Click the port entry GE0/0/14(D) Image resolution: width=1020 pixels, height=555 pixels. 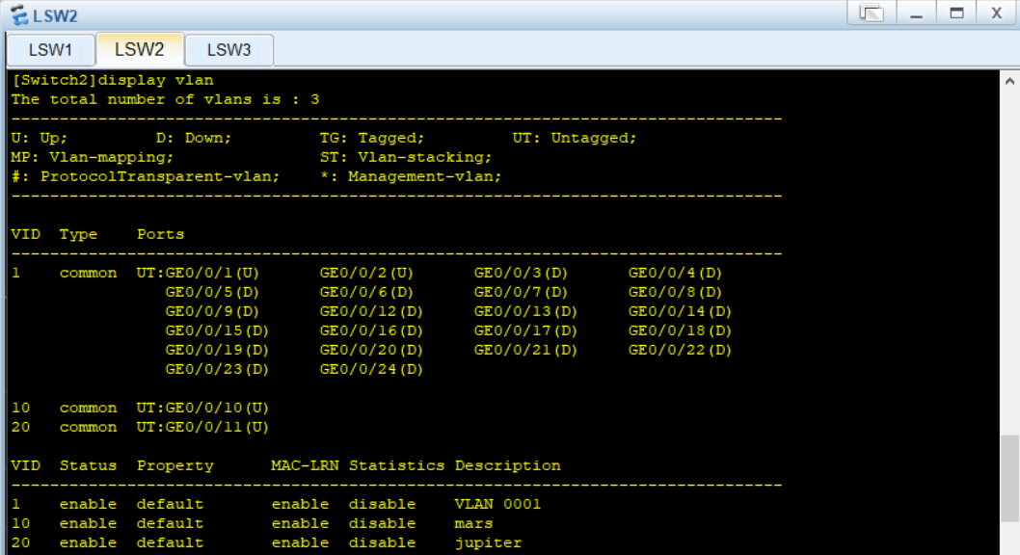[x=680, y=311]
